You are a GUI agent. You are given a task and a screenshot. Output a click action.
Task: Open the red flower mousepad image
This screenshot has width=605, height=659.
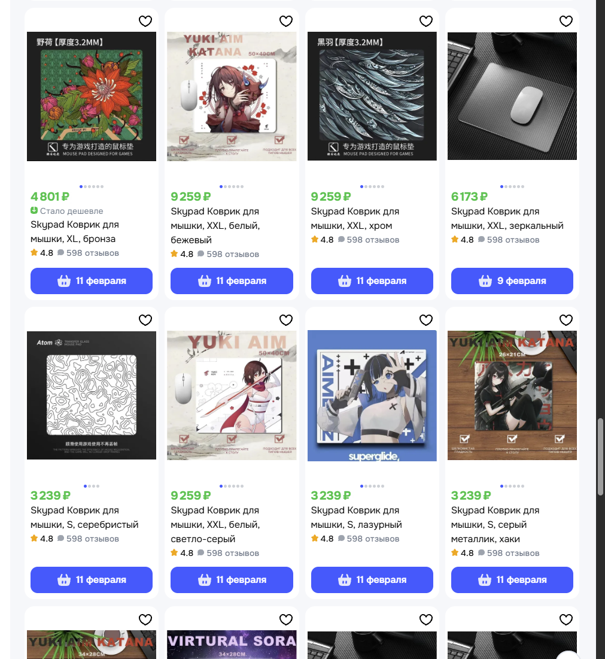point(92,96)
